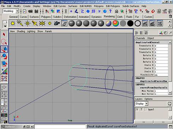Open the Display dropdown in layer editor
This screenshot has height=129, width=173.
coord(142,104)
